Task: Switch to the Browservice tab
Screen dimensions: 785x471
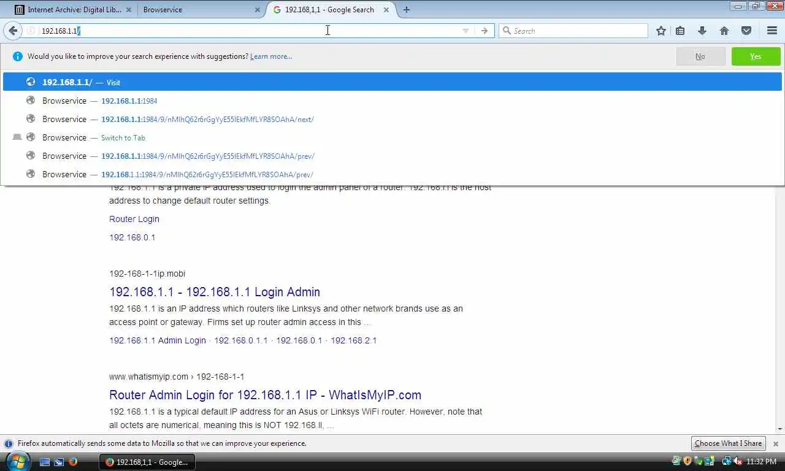Action: pos(200,10)
